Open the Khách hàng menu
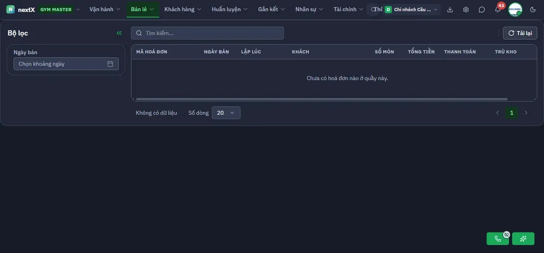The height and width of the screenshot is (253, 544). (x=183, y=9)
